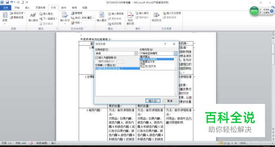Click 显示备注 (Show Notes) icon

point(41,24)
